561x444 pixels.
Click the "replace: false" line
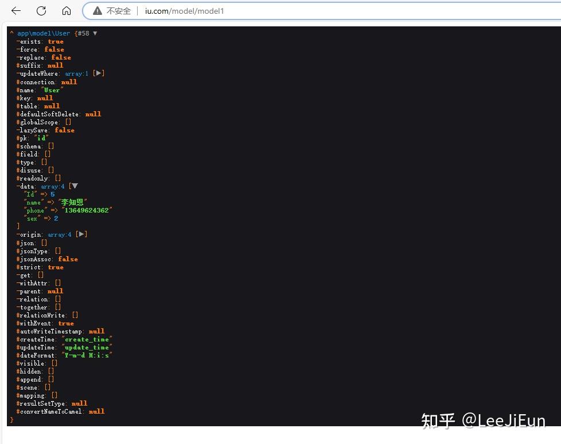(44, 57)
